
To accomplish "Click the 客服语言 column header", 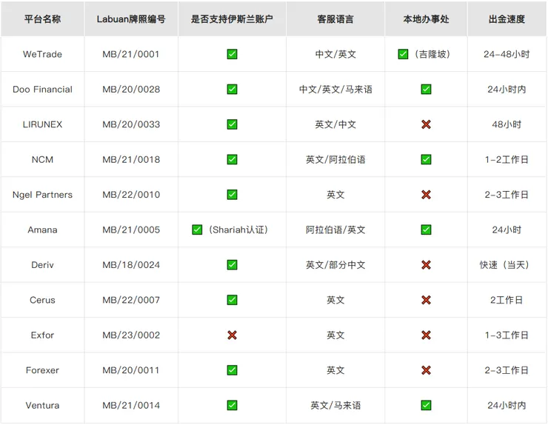I will pos(335,19).
